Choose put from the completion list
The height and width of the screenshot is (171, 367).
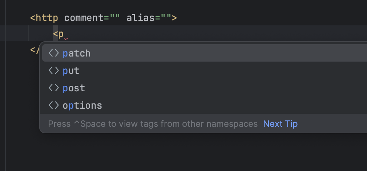coord(204,70)
